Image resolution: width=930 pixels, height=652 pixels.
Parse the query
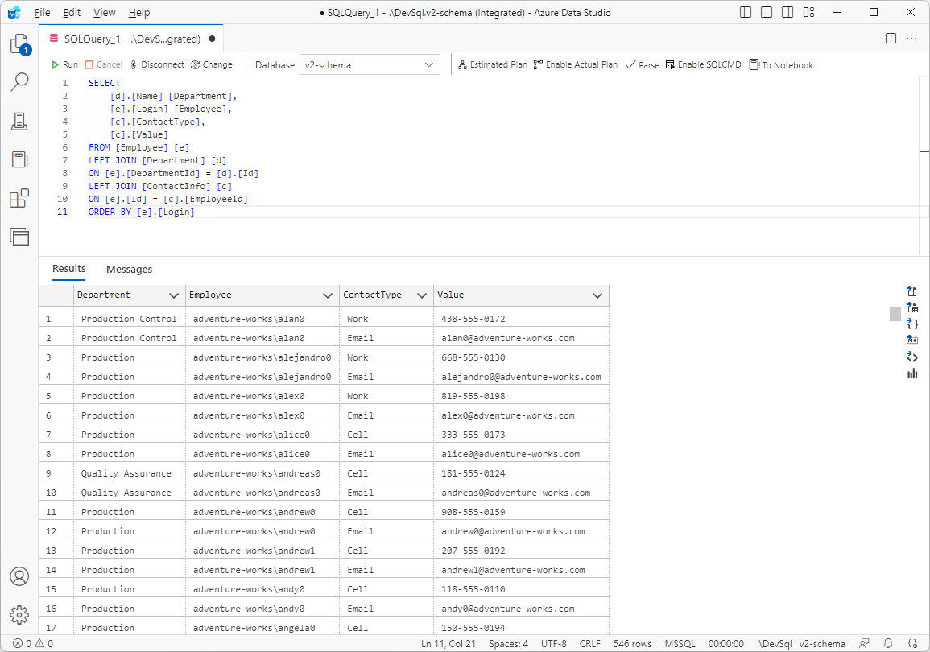pyautogui.click(x=643, y=64)
